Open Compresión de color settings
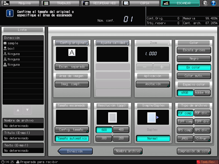 coord(194,151)
